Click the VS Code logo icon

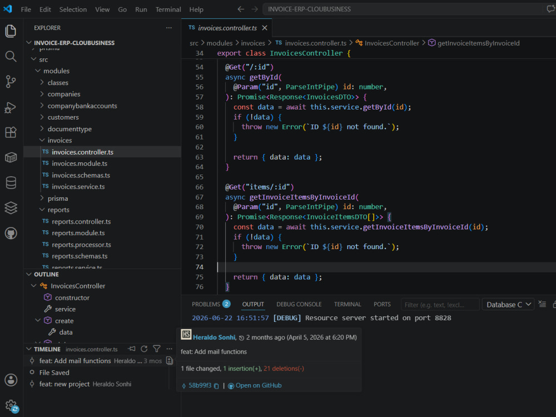[8, 9]
